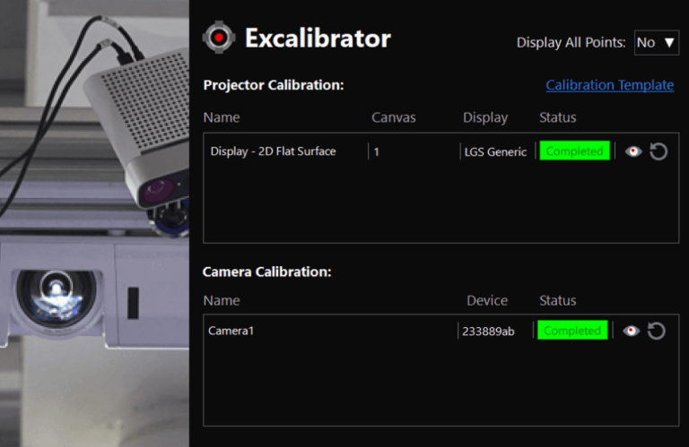The image size is (689, 447).
Task: Click the projector and camera photo
Action: click(94, 224)
